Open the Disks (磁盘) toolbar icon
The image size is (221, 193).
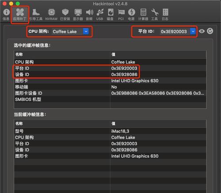pos(110,15)
